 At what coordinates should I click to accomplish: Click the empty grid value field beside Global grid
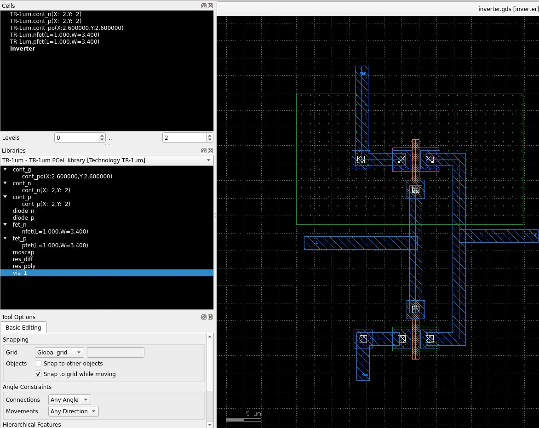tap(115, 353)
